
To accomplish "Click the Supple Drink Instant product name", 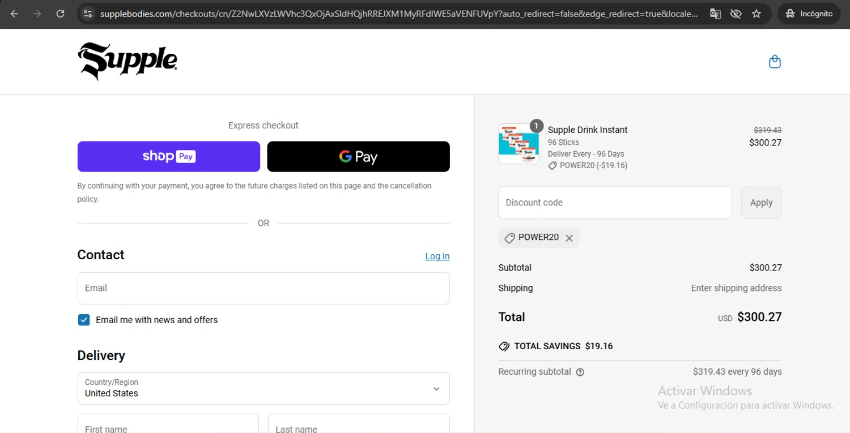I will (x=588, y=130).
